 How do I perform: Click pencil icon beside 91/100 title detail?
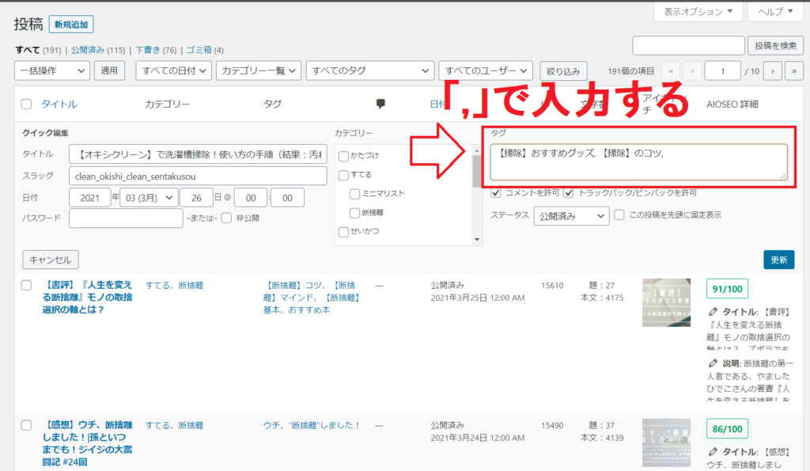(714, 311)
